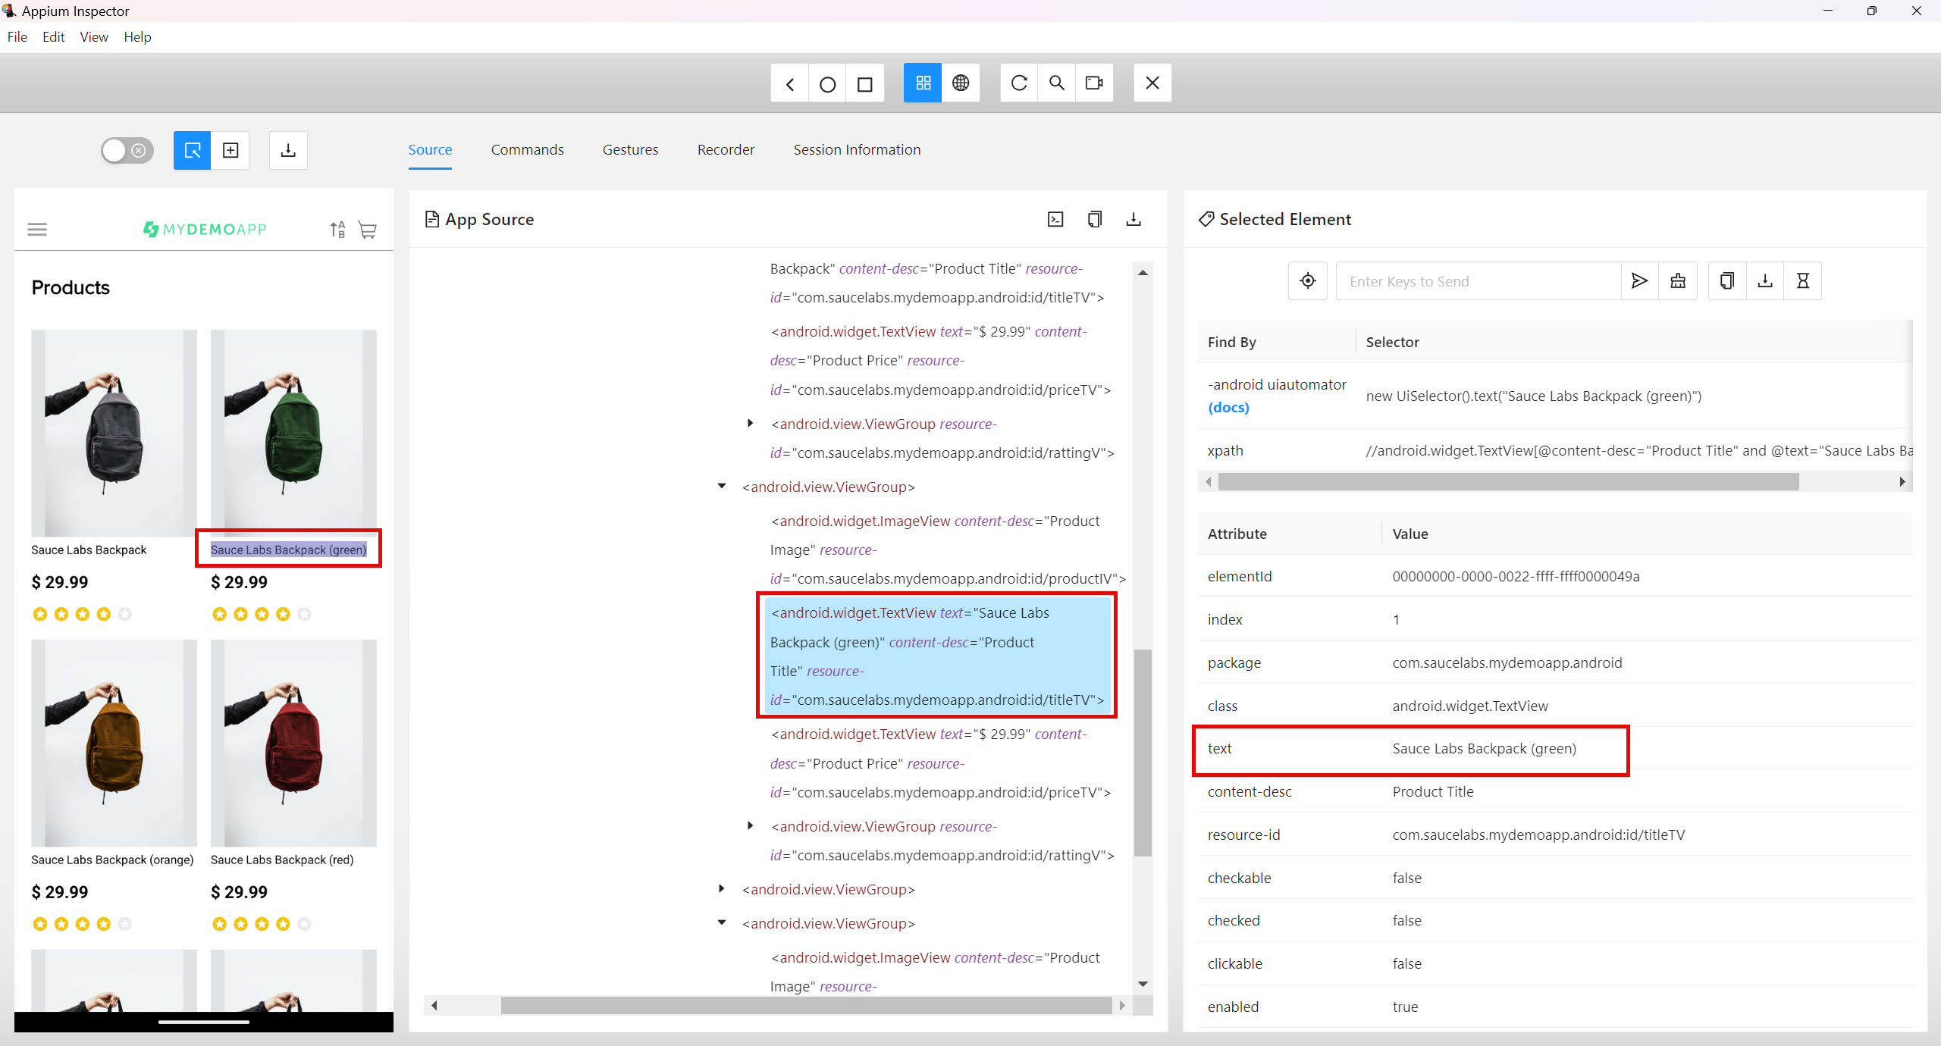Switch to the Commands tab
Viewport: 1941px width, 1046px height.
pyautogui.click(x=527, y=150)
